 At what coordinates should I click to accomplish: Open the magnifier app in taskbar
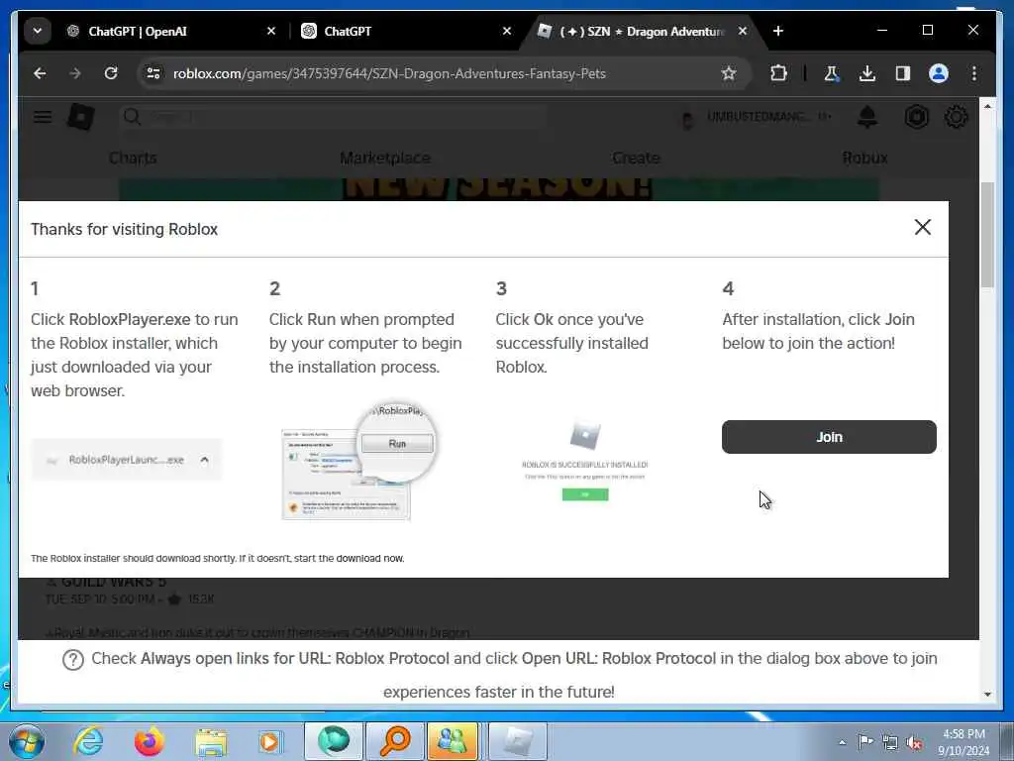tap(394, 741)
